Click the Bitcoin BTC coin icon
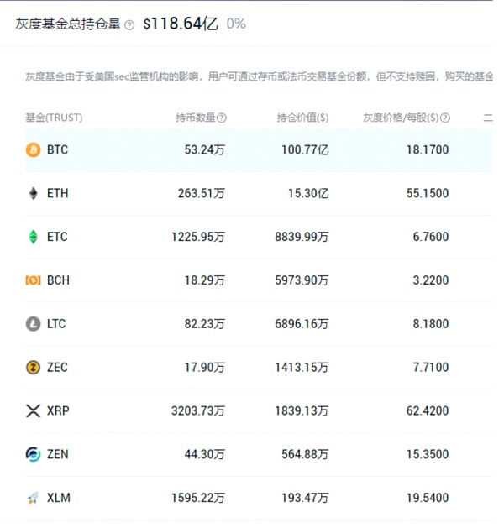The height and width of the screenshot is (528, 504). coord(34,149)
